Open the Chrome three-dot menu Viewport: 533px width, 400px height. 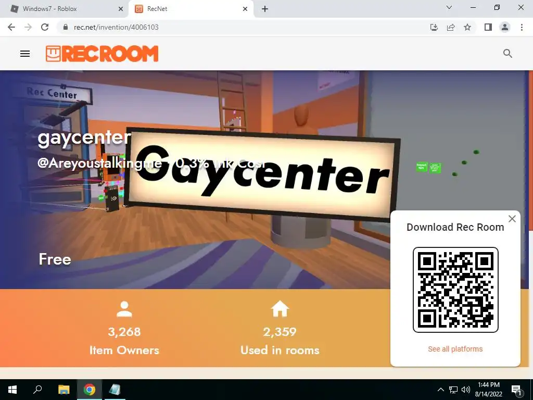(x=522, y=27)
